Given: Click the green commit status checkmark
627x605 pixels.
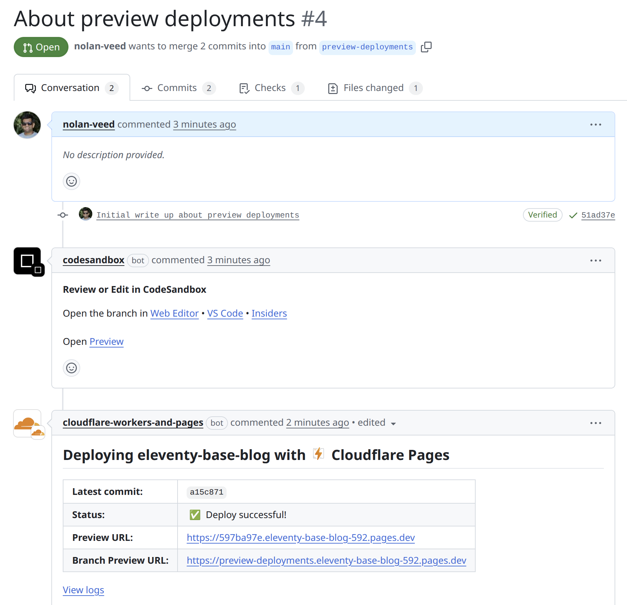Looking at the screenshot, I should (x=573, y=216).
